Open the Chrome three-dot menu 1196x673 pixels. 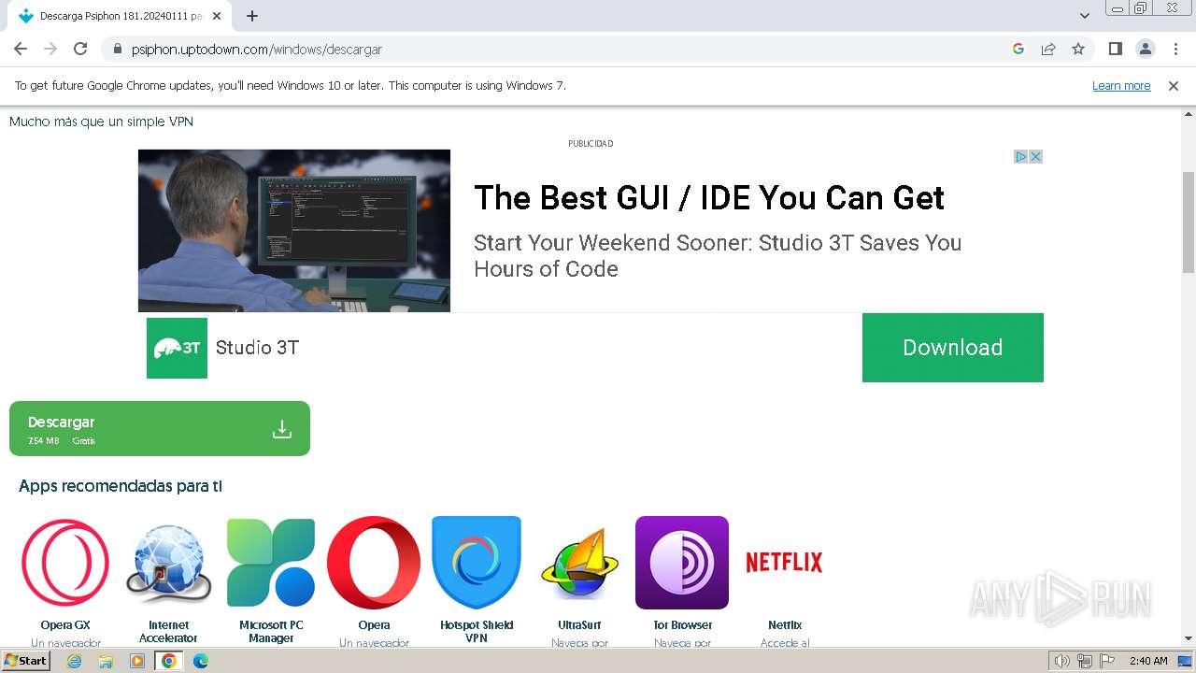(x=1175, y=49)
